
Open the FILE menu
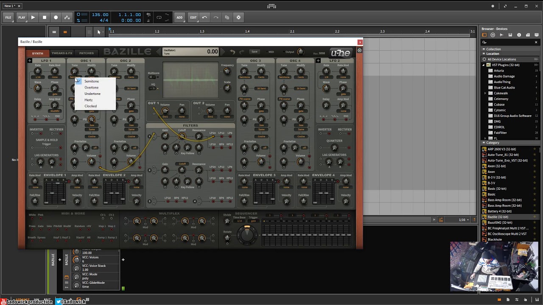tap(8, 17)
